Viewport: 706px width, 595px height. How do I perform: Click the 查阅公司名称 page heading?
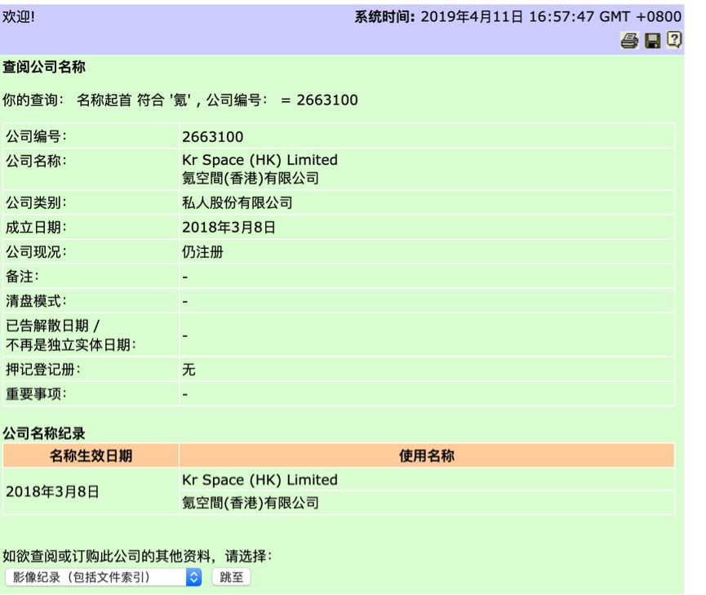point(44,67)
